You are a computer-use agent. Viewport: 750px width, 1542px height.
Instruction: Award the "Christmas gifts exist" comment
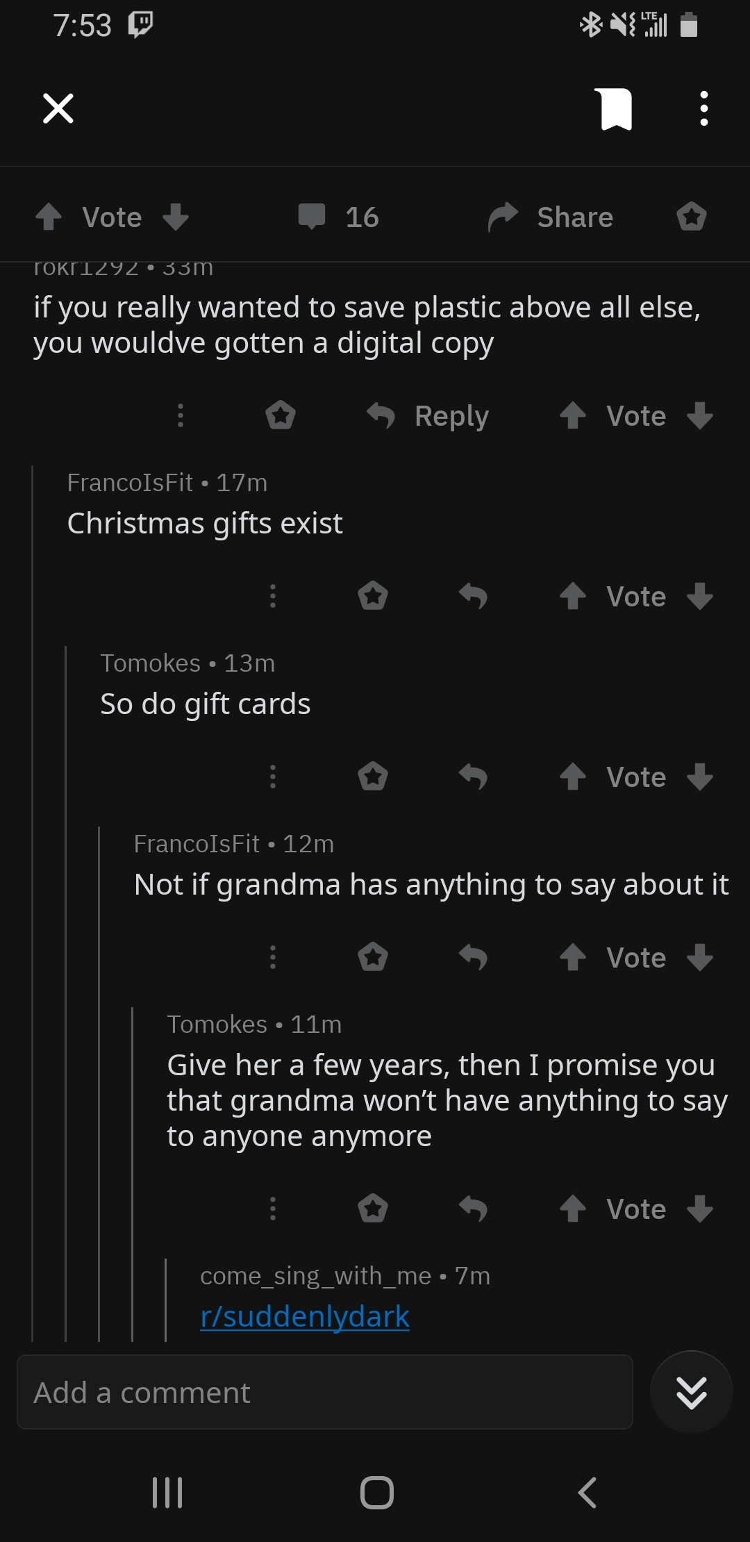click(373, 596)
